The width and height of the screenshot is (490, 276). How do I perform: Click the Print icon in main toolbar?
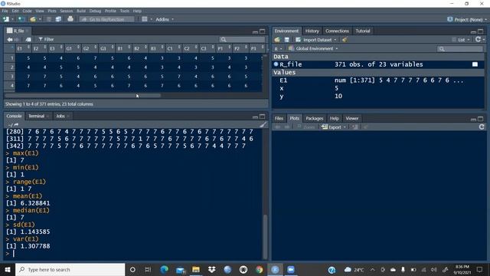point(70,19)
